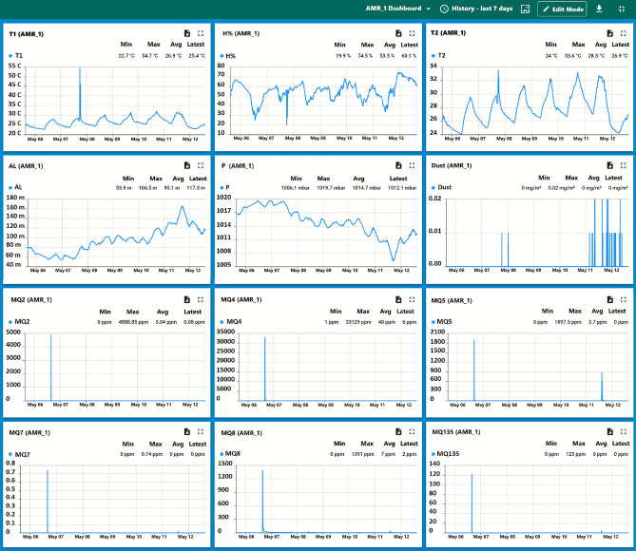
Task: Click the Edit Mode button
Action: 562,9
